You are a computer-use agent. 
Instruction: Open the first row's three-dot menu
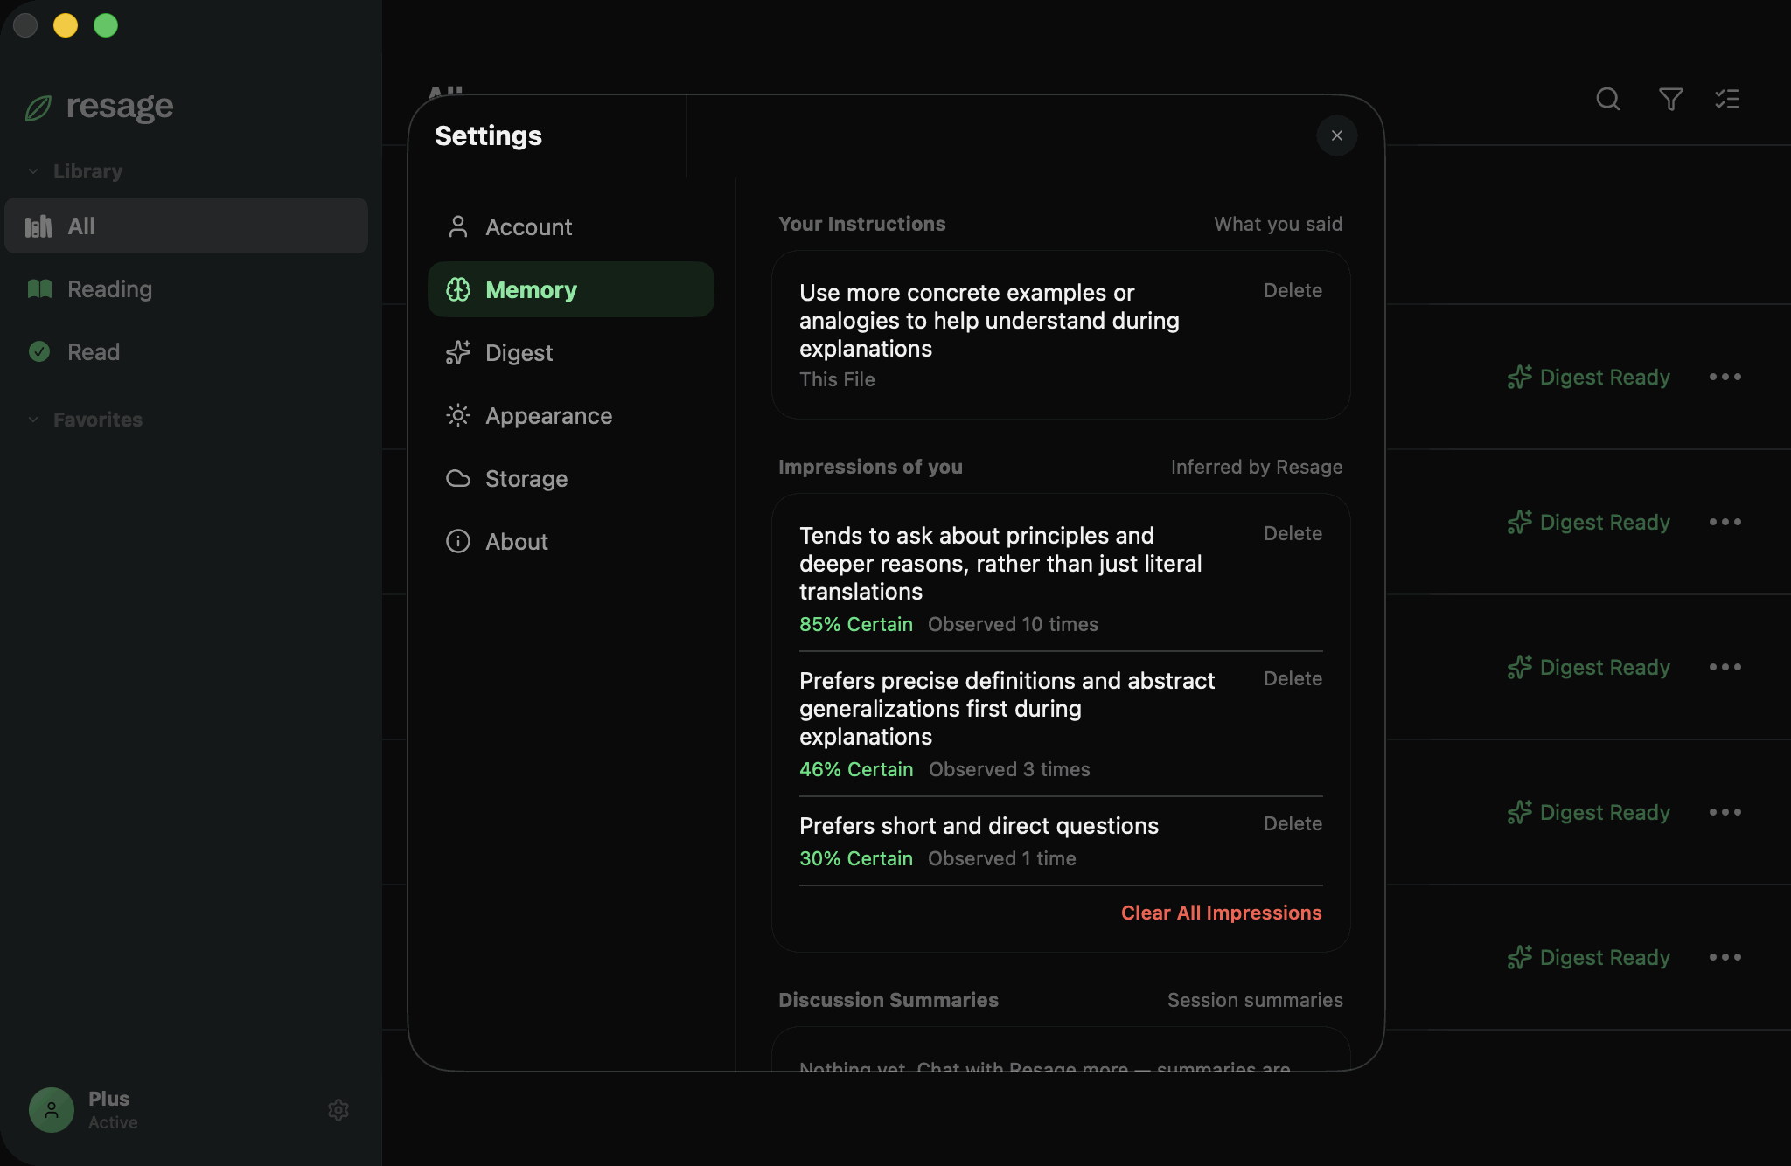(x=1725, y=377)
